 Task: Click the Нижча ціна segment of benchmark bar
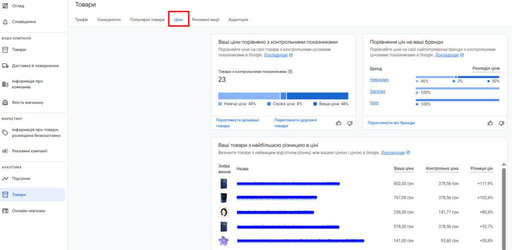point(249,96)
